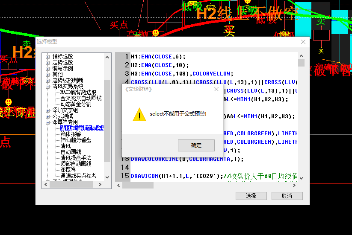Choose 神仙趋势看盘 from the model list
352x235 pixels.
click(x=76, y=140)
